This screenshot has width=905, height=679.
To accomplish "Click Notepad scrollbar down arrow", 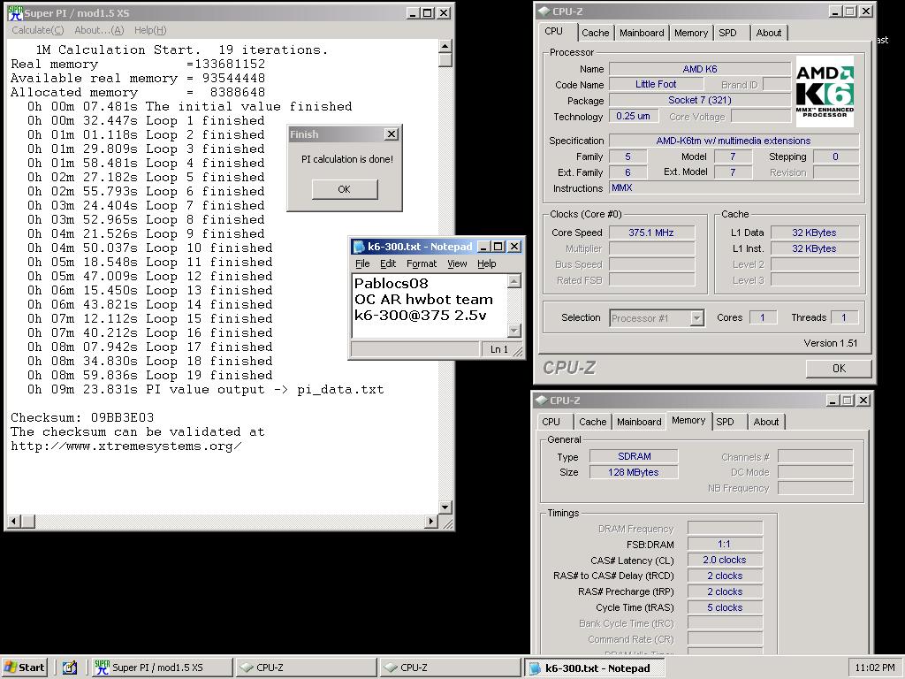I will [x=514, y=331].
